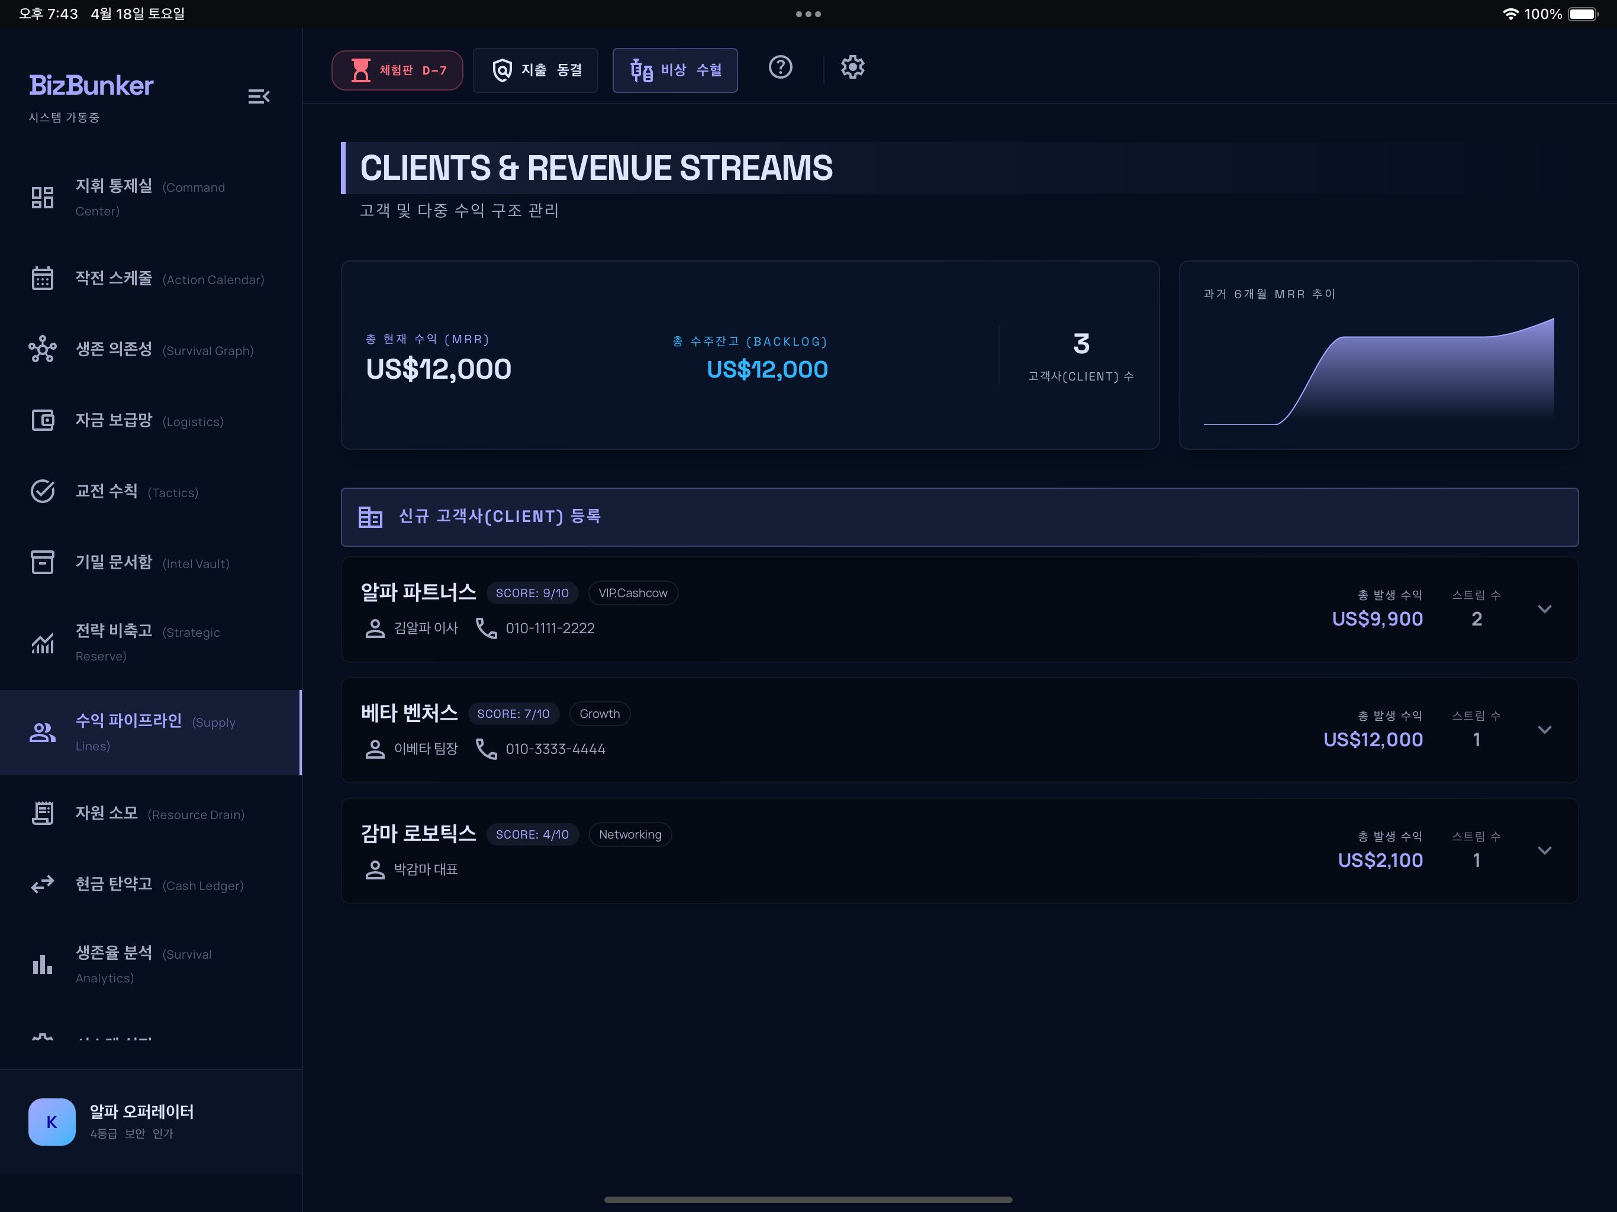The height and width of the screenshot is (1212, 1617).
Task: Open 알파 오퍼레이터 user profile
Action: (150, 1121)
